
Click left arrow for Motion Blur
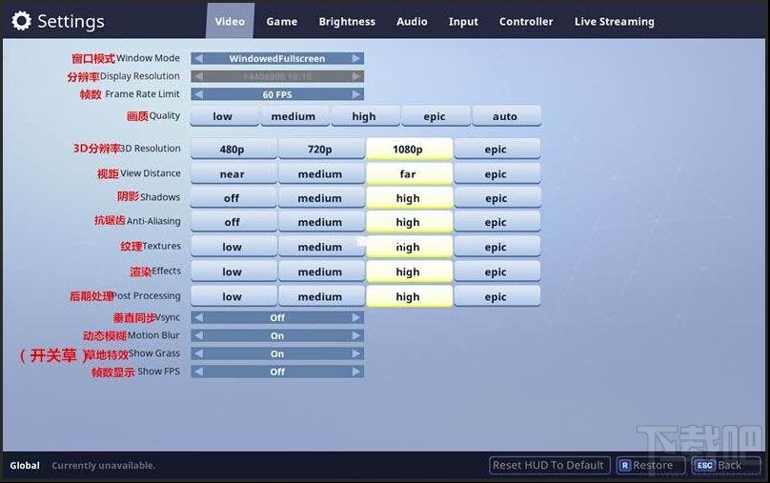(x=198, y=335)
